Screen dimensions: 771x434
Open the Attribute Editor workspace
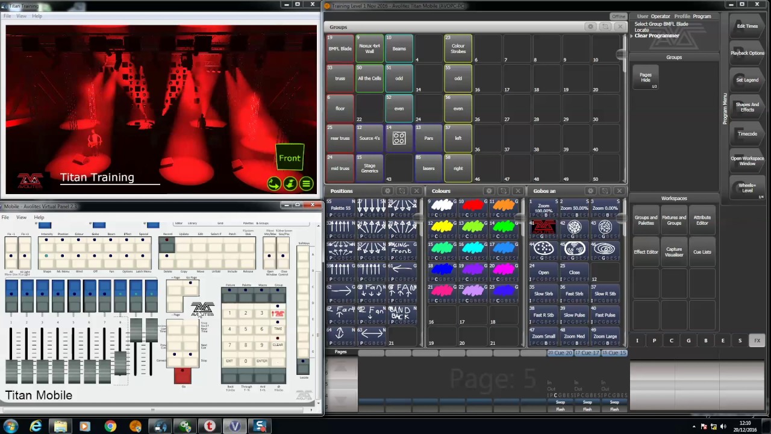[x=702, y=221]
